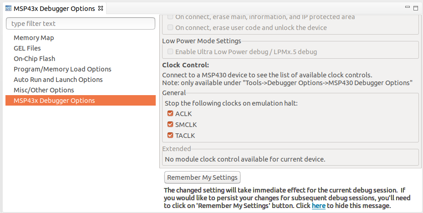The image size is (423, 213).
Task: Select MSP43x Debugger Options list entry
Action: tap(54, 101)
